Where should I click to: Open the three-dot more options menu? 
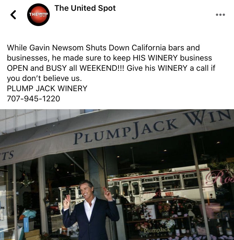[x=220, y=15]
